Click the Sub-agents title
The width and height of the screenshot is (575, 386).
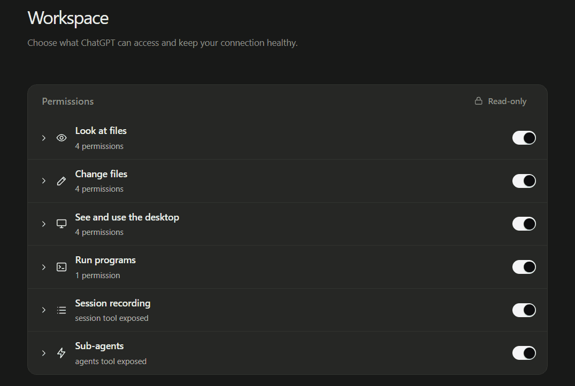pos(99,346)
